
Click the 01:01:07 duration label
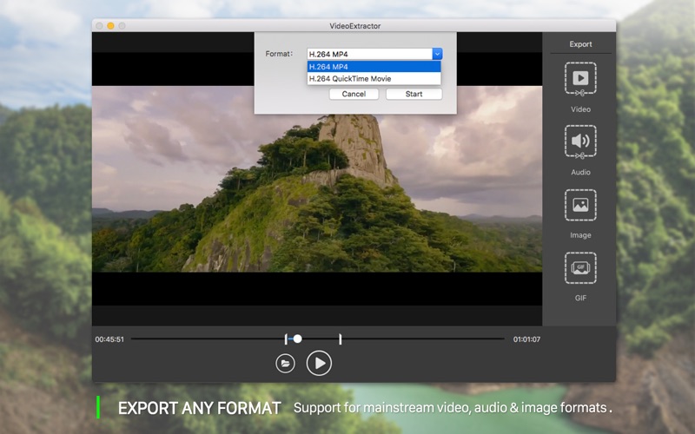(526, 339)
